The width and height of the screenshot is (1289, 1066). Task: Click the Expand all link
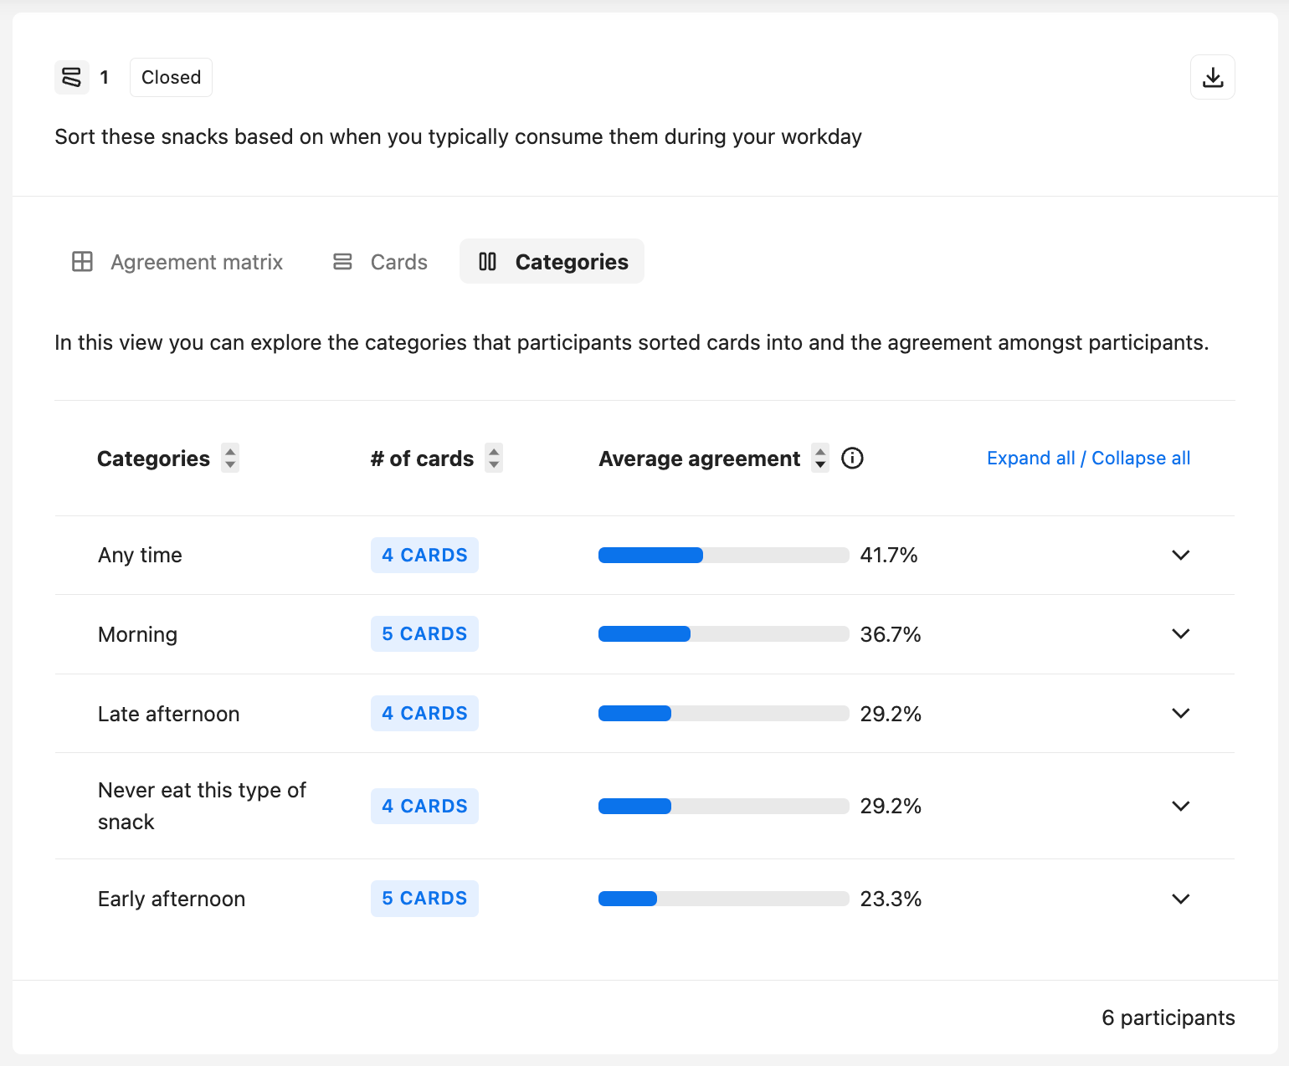[1030, 459]
